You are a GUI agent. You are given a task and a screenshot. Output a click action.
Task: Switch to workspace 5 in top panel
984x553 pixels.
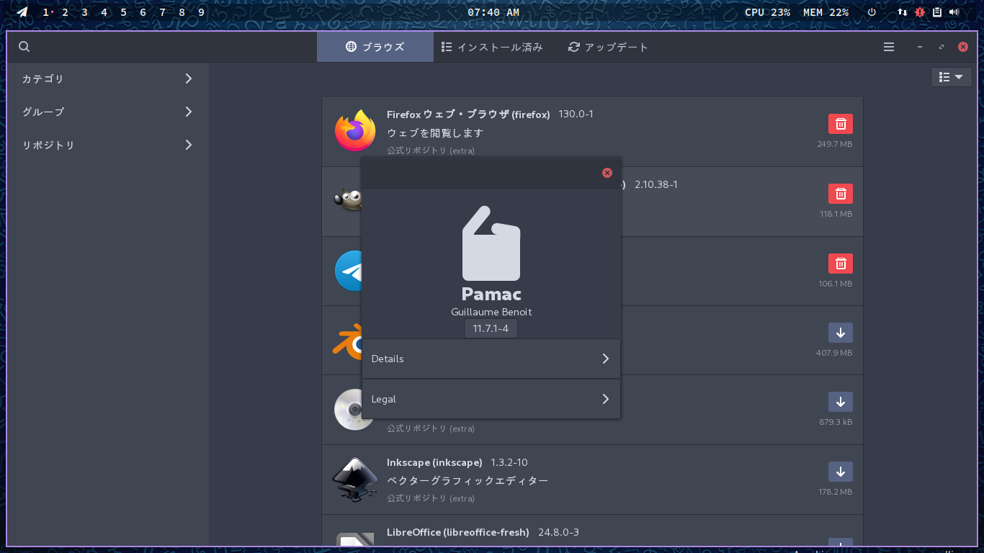point(124,12)
